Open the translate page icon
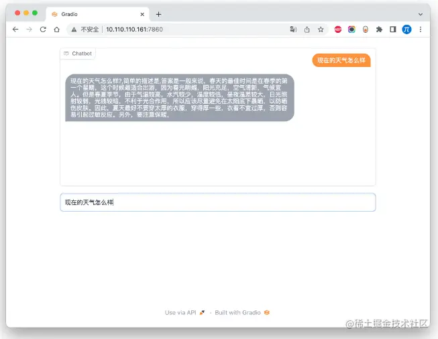The image size is (438, 339). tap(293, 29)
